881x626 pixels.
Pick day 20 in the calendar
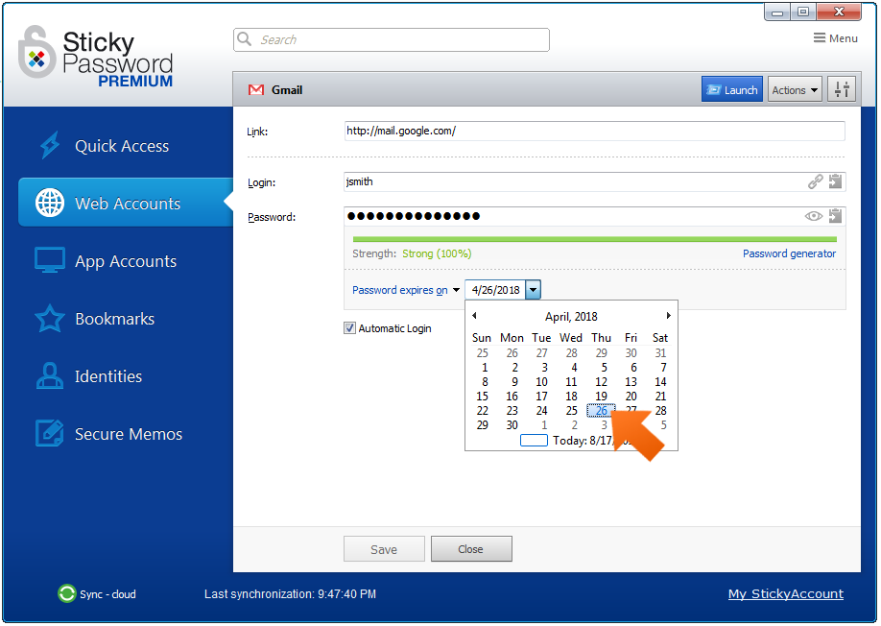tap(631, 397)
